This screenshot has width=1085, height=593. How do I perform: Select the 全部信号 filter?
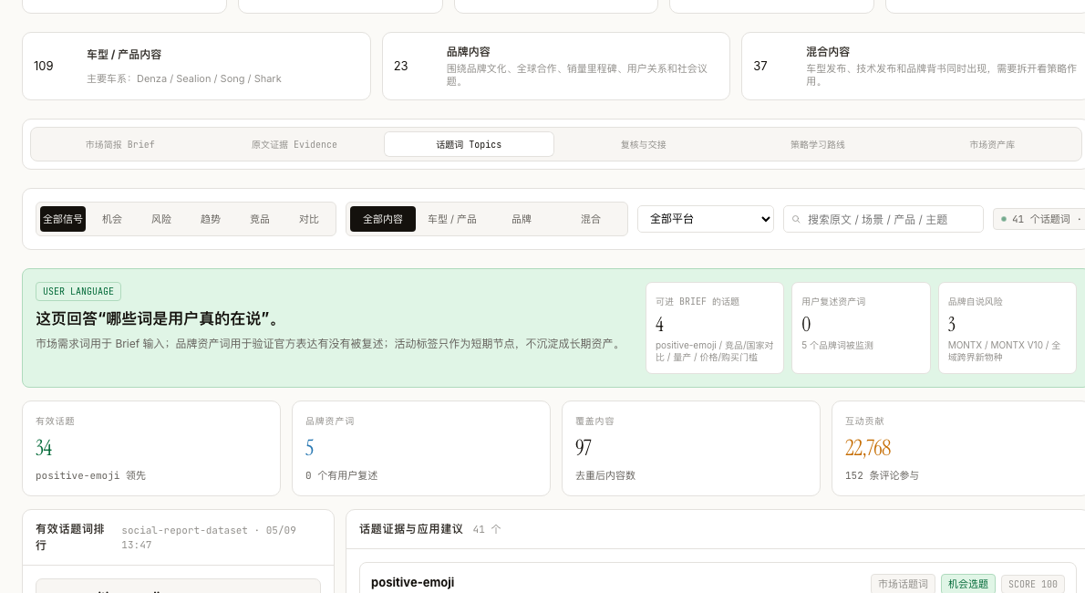tap(63, 219)
